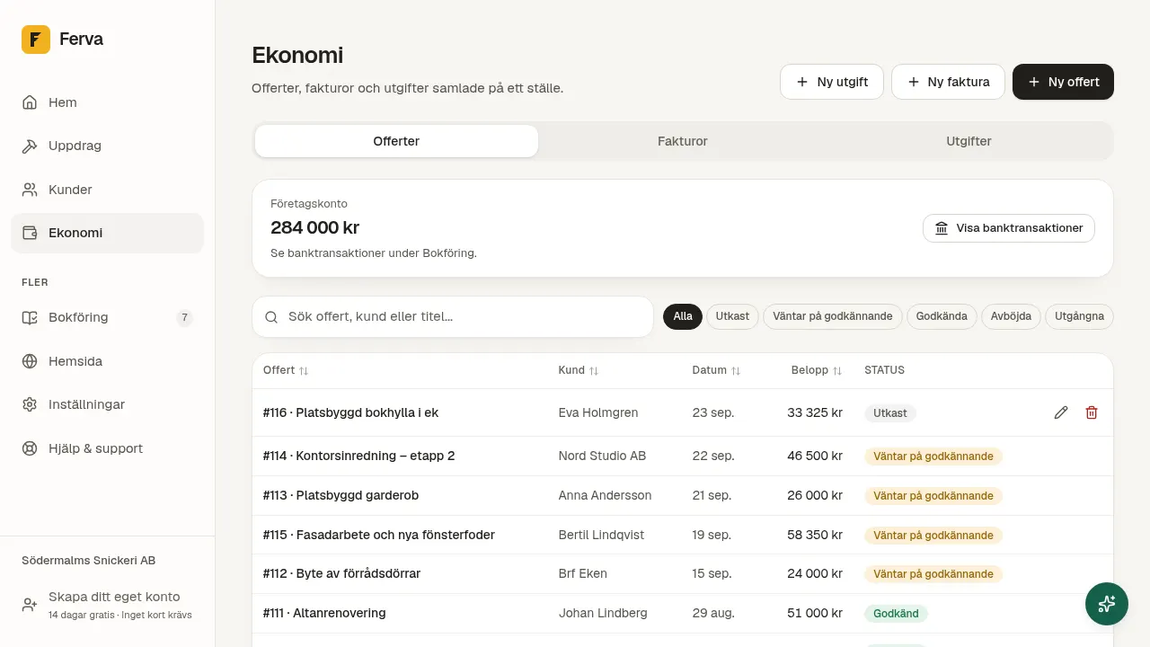Open Hemsida via its globe icon
Image resolution: width=1150 pixels, height=647 pixels.
[30, 361]
